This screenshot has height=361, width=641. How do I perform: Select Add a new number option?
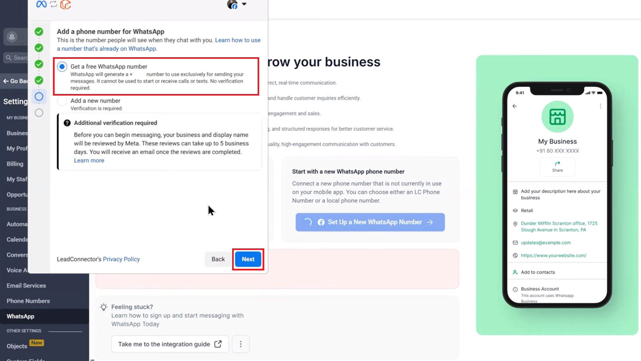click(x=62, y=101)
